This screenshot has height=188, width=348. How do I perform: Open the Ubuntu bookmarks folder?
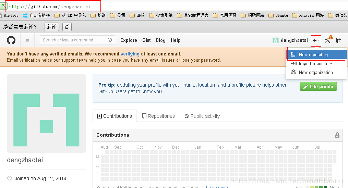coord(278,15)
